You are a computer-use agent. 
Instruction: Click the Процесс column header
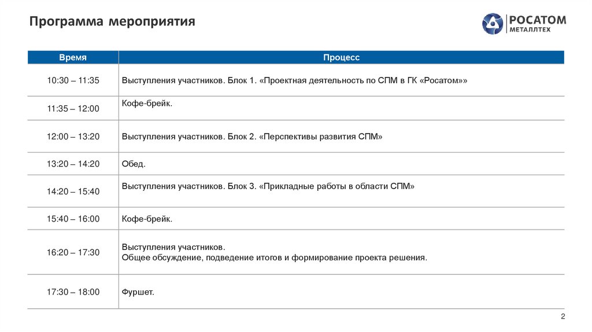point(341,57)
